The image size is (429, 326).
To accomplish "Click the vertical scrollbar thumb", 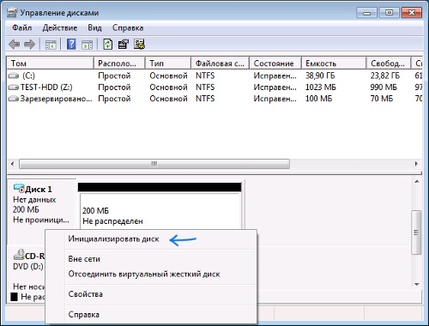I will [416, 232].
